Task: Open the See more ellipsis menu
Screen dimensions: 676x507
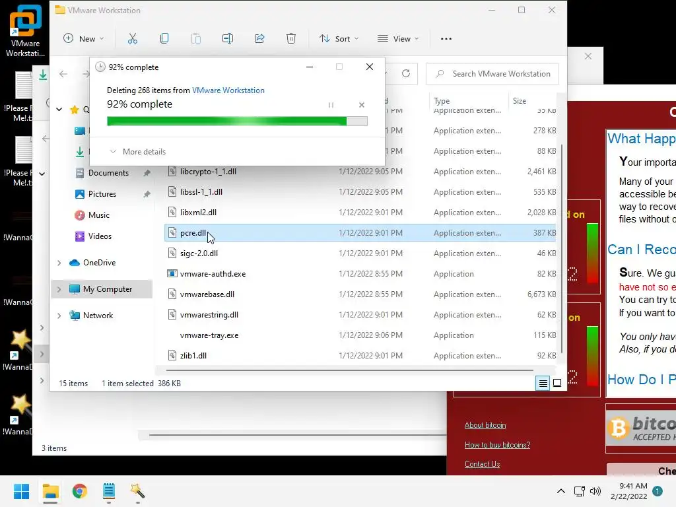Action: pyautogui.click(x=446, y=39)
